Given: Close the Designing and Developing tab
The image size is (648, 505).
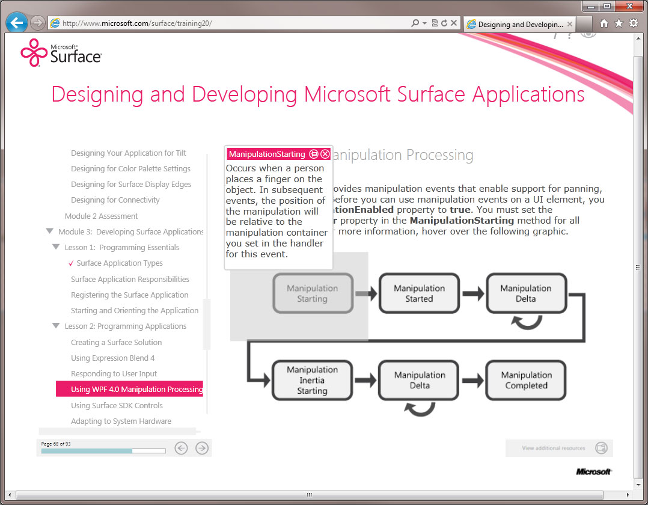Looking at the screenshot, I should [570, 24].
